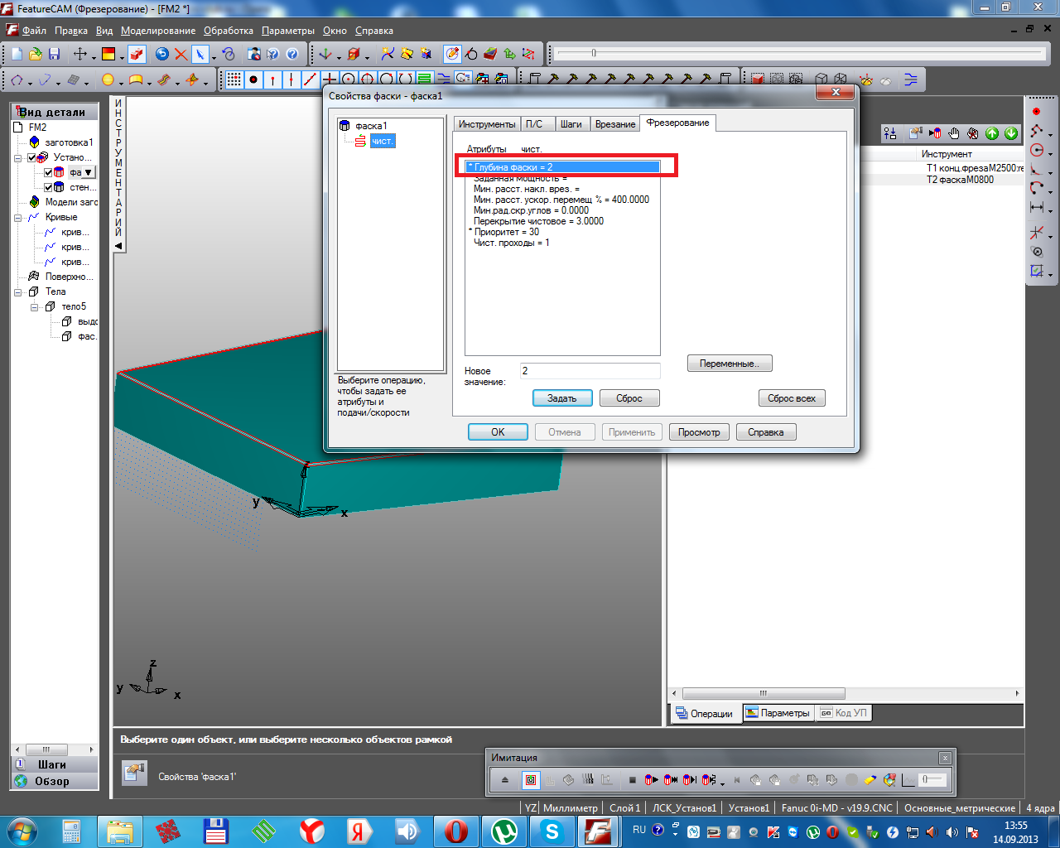Open the Windows Start menu
1060x848 pixels.
[21, 831]
